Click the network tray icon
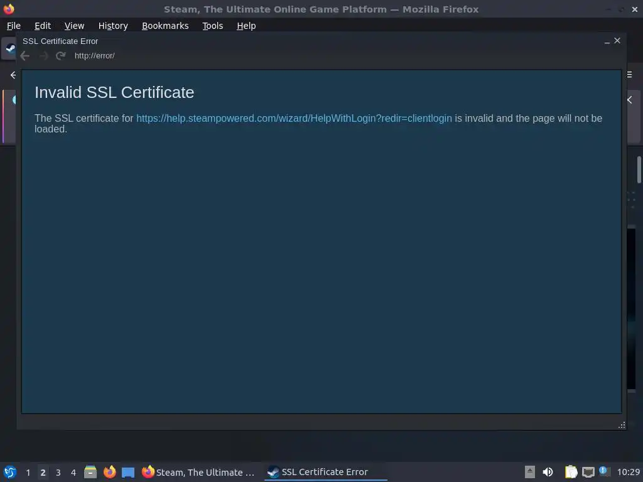 pyautogui.click(x=588, y=473)
